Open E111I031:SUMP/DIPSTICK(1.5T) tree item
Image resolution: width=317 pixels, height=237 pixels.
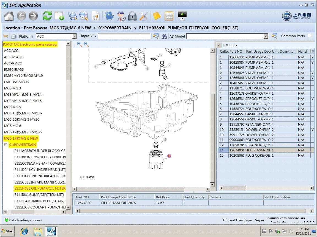coord(39,195)
